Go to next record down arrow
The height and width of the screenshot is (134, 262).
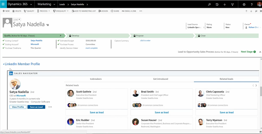point(251,11)
